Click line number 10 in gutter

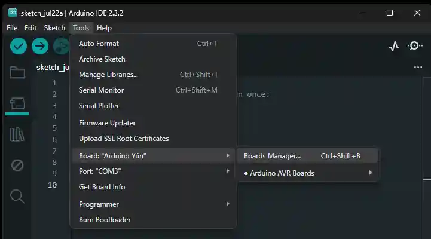coord(52,185)
